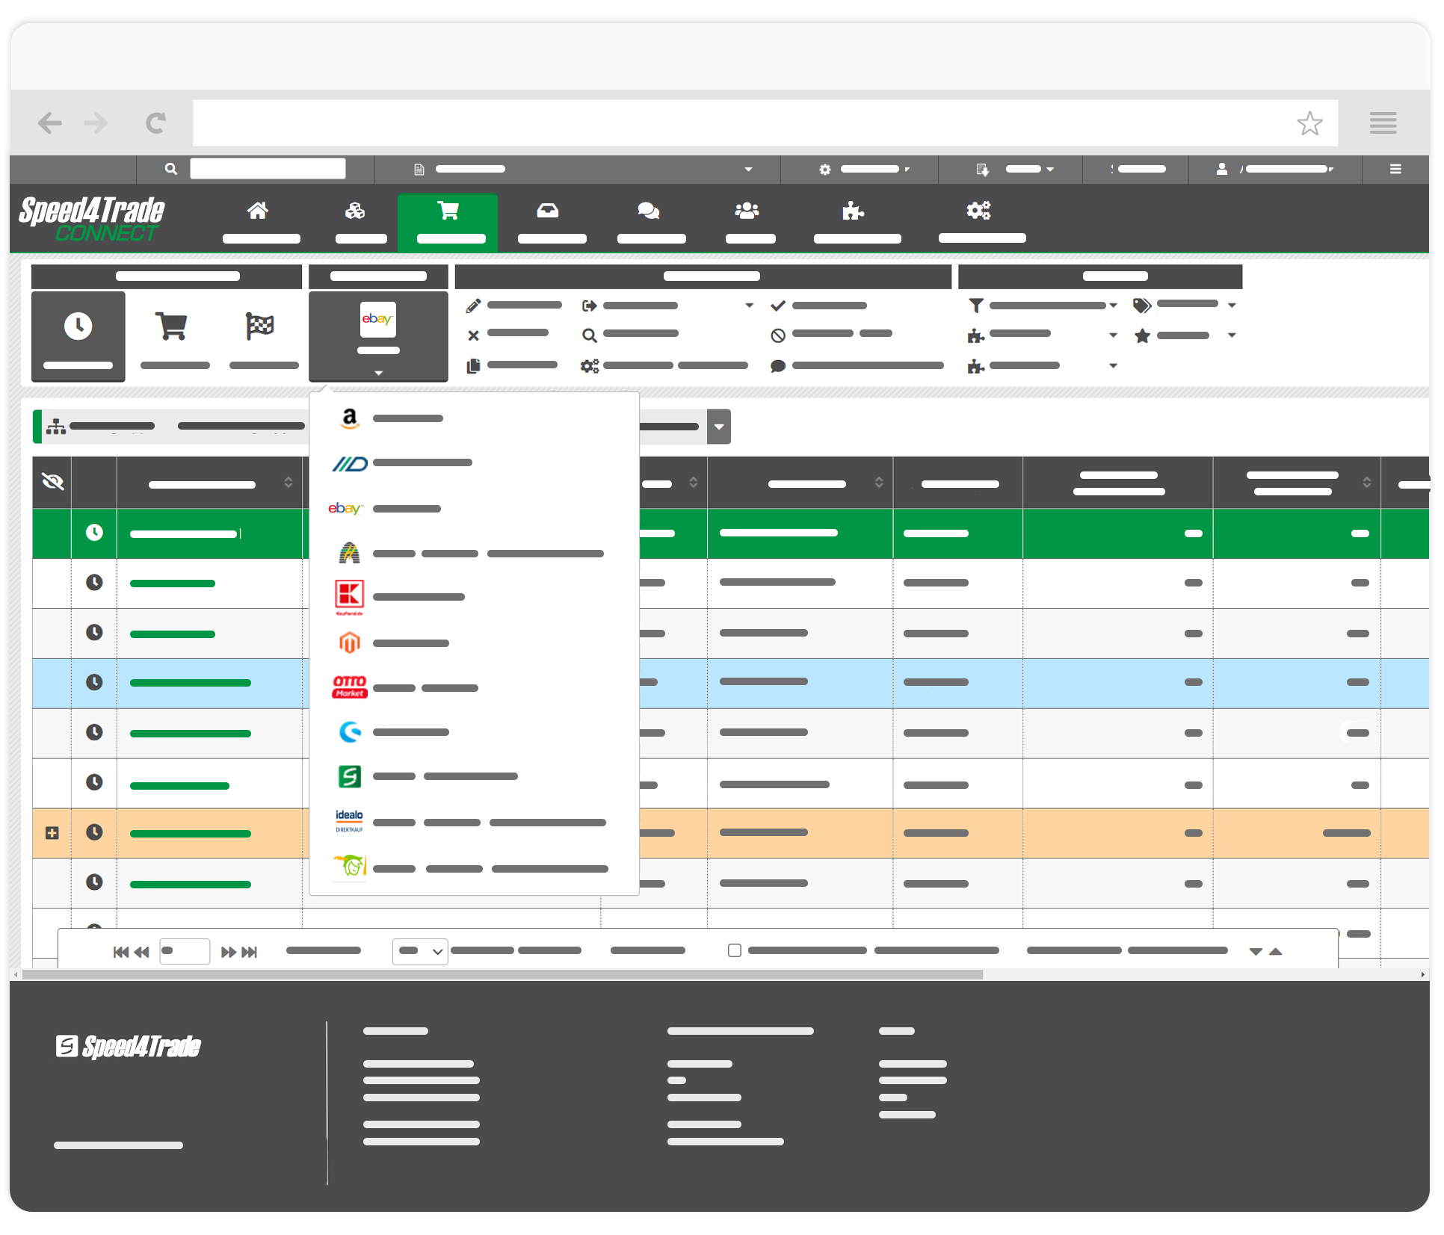
Task: Click the Home icon in the main navigation
Action: pyautogui.click(x=259, y=211)
